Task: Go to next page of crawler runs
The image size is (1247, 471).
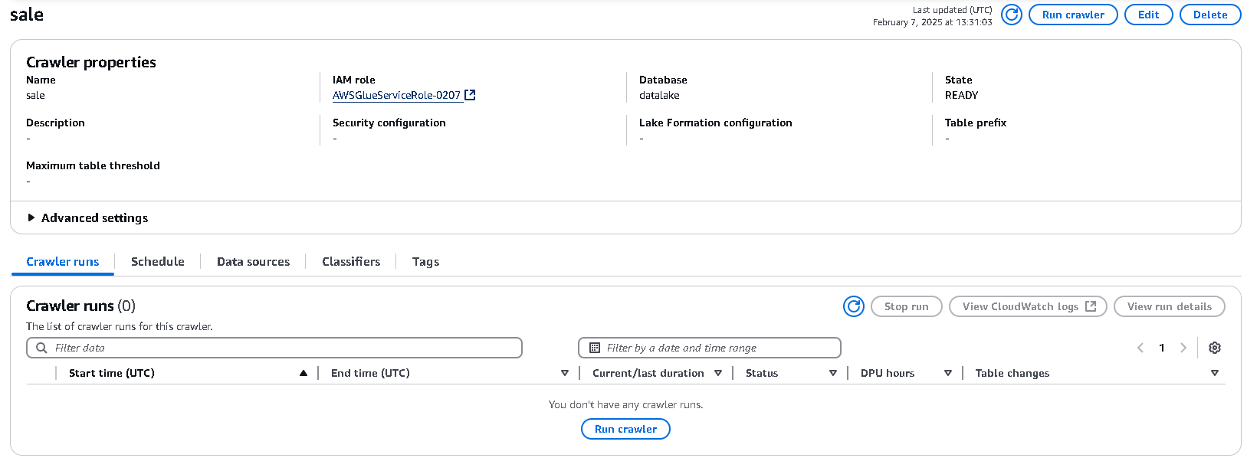Action: point(1183,348)
